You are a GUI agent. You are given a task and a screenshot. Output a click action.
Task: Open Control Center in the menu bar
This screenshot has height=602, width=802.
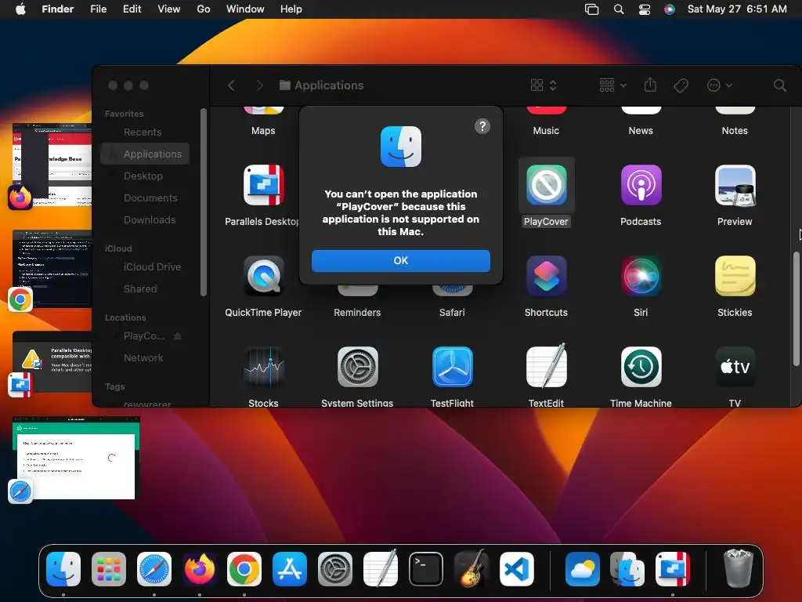point(645,9)
